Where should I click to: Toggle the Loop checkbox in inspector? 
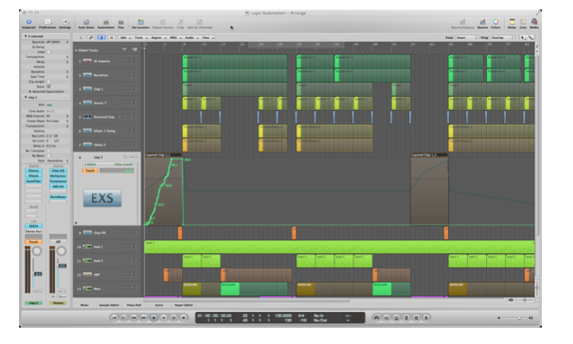pos(49,52)
